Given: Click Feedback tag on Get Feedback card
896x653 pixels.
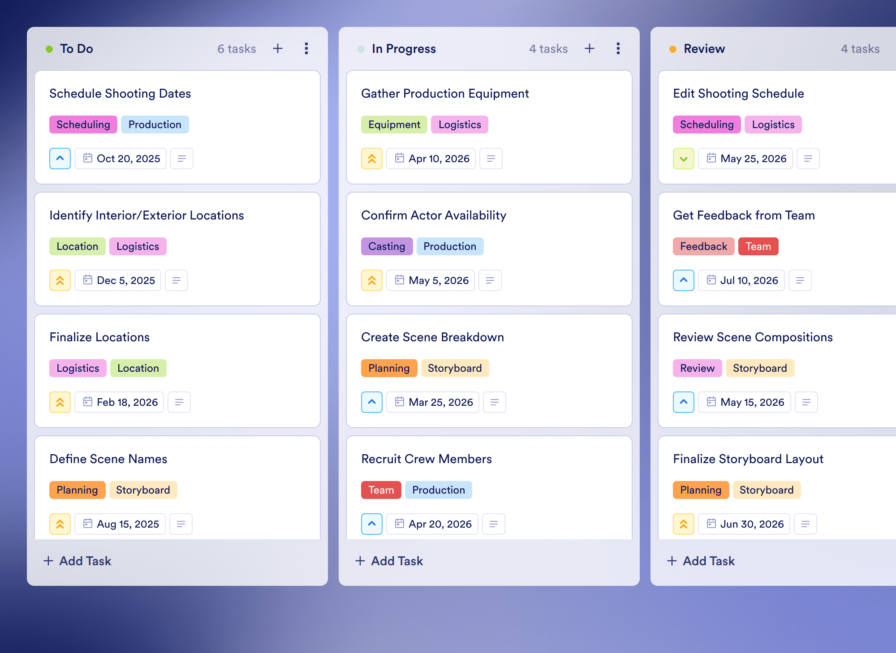Looking at the screenshot, I should click(x=704, y=246).
